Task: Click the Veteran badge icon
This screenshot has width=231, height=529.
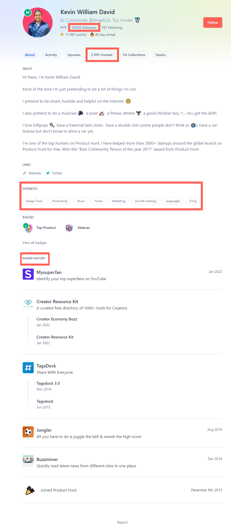Action: click(69, 228)
